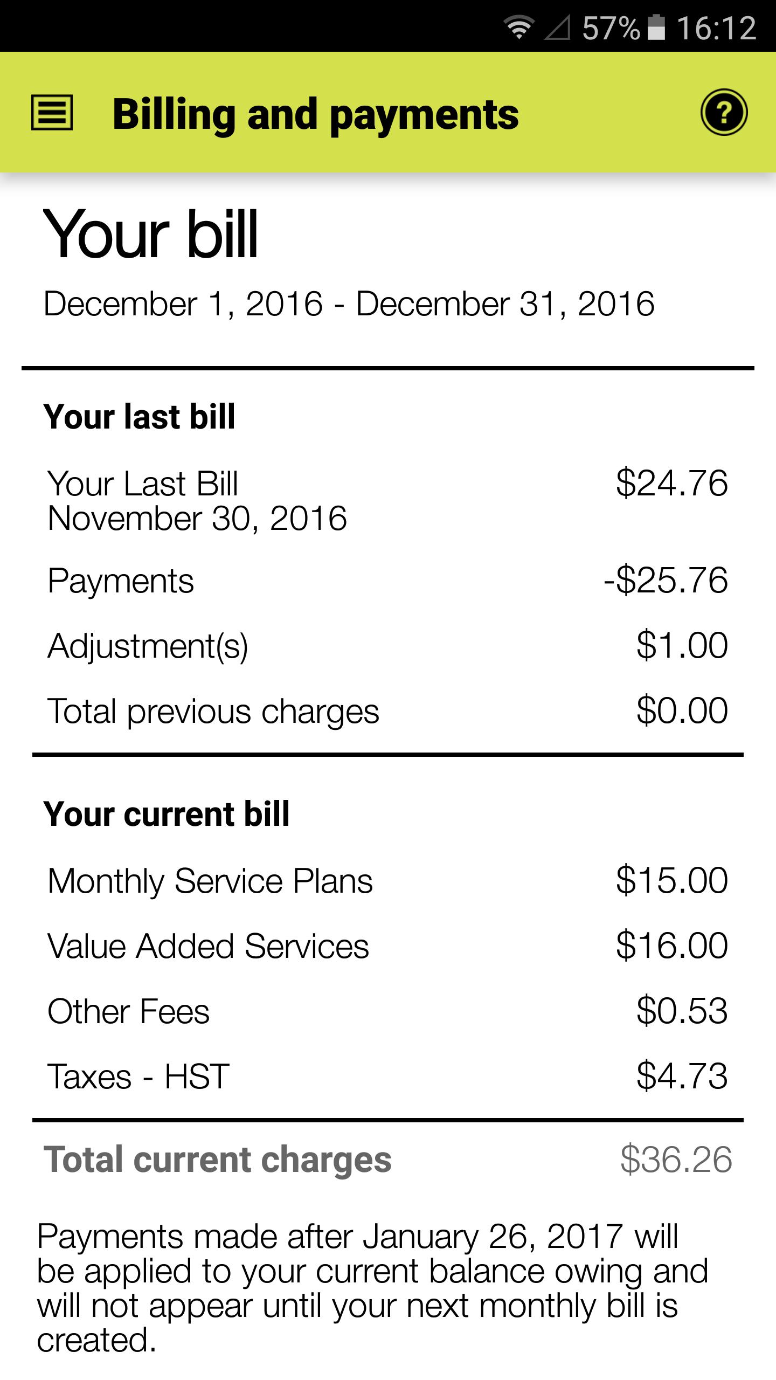The width and height of the screenshot is (776, 1380).
Task: Open Your Last Bill November 30 row
Action: (x=387, y=500)
